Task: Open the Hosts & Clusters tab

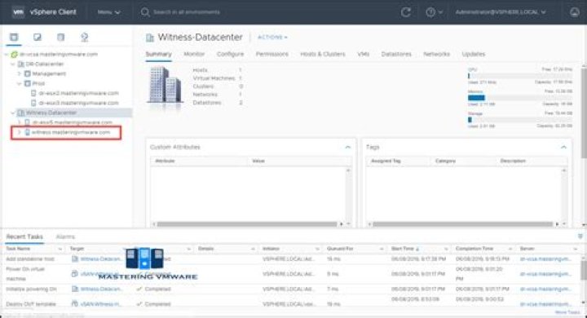Action: (323, 54)
